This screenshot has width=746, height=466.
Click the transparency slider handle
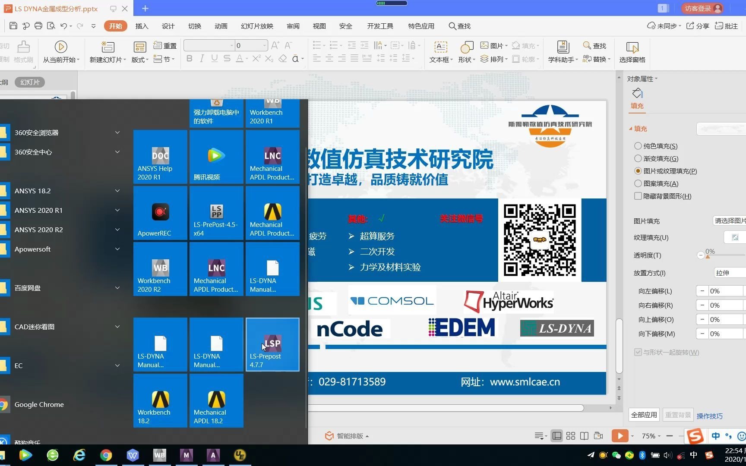707,256
